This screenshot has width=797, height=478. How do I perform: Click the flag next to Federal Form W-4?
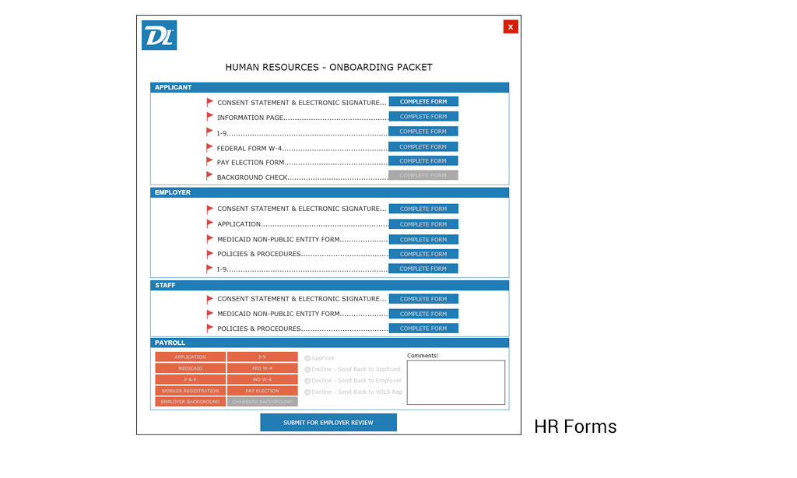click(x=209, y=147)
